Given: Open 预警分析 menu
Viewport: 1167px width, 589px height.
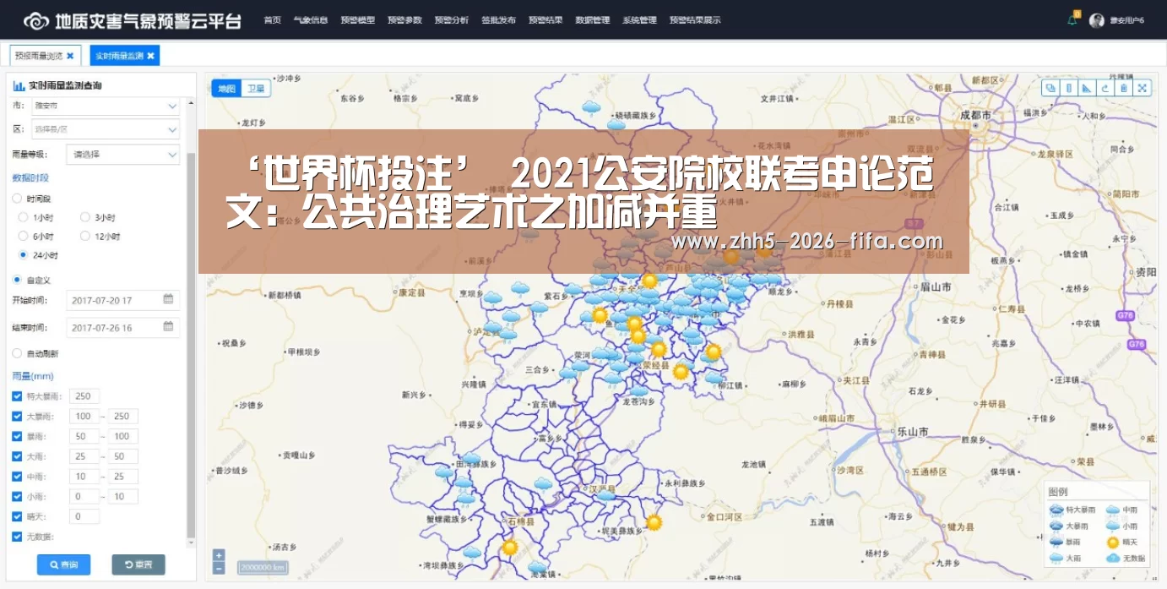Looking at the screenshot, I should point(451,20).
